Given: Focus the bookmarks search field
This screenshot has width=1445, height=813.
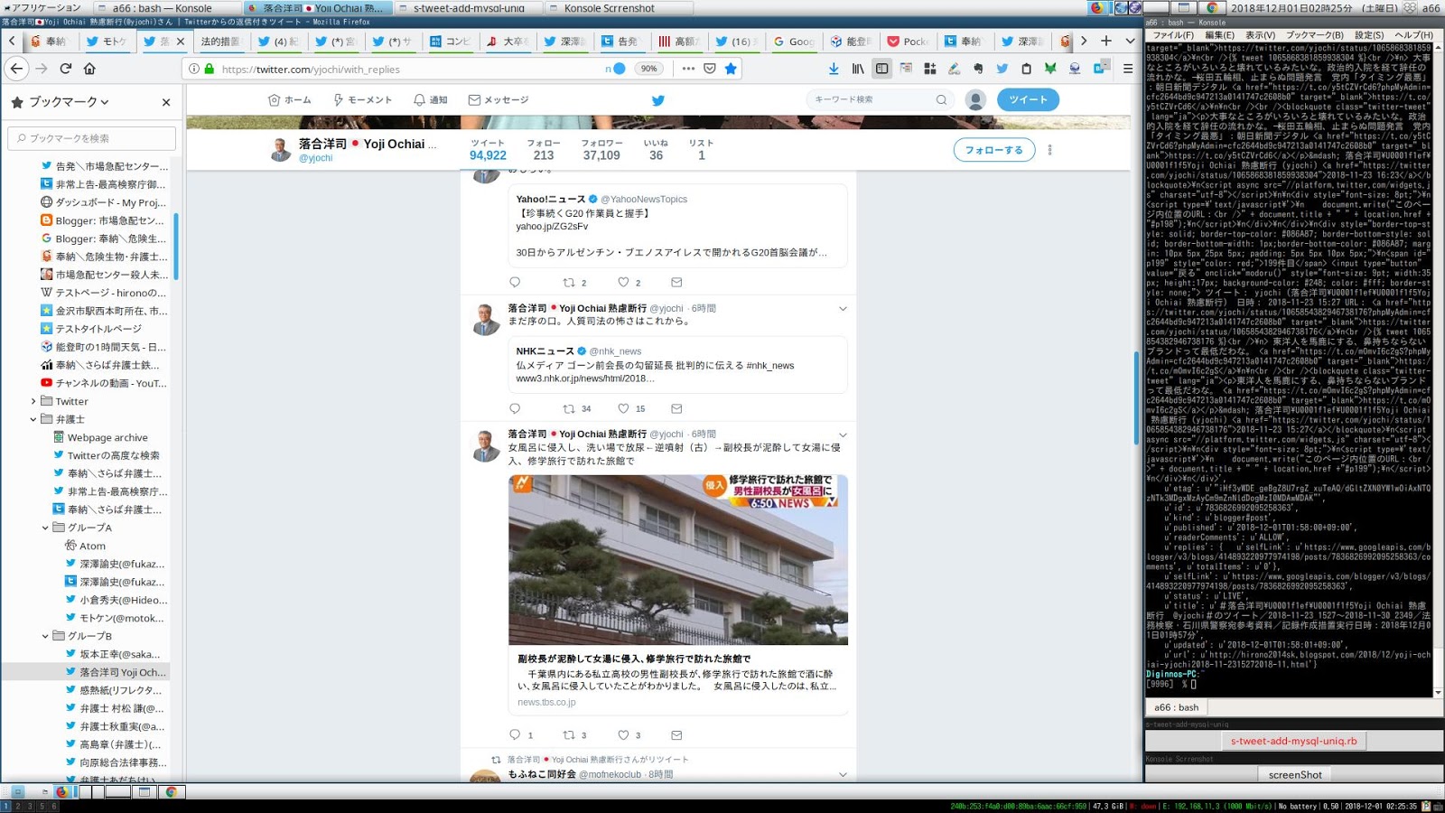Looking at the screenshot, I should (91, 138).
